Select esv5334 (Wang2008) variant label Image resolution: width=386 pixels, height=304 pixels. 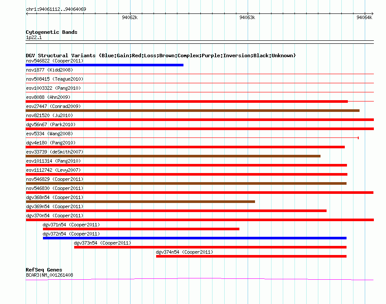49,134
